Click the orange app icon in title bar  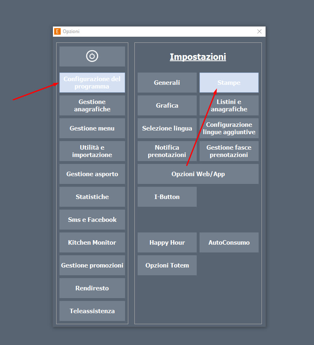[57, 31]
